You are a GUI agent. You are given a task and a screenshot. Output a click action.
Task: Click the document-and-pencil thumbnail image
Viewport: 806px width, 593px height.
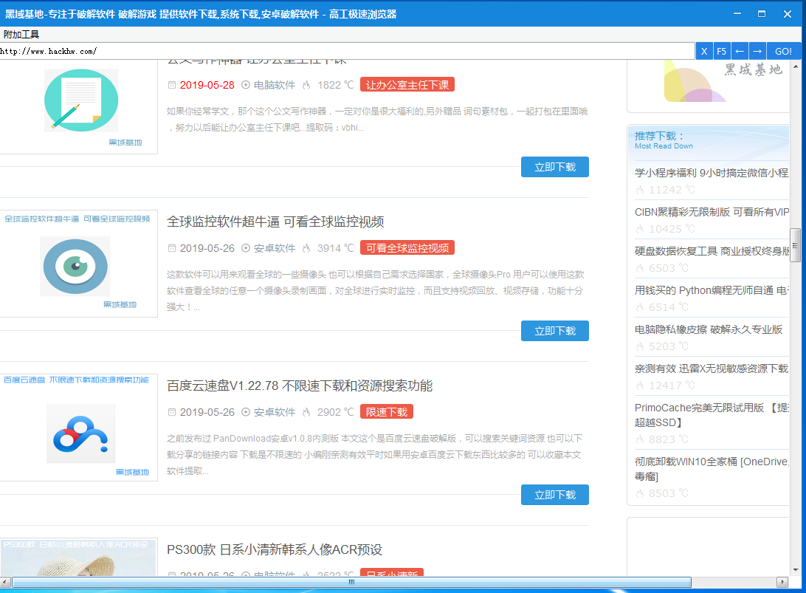pyautogui.click(x=81, y=100)
